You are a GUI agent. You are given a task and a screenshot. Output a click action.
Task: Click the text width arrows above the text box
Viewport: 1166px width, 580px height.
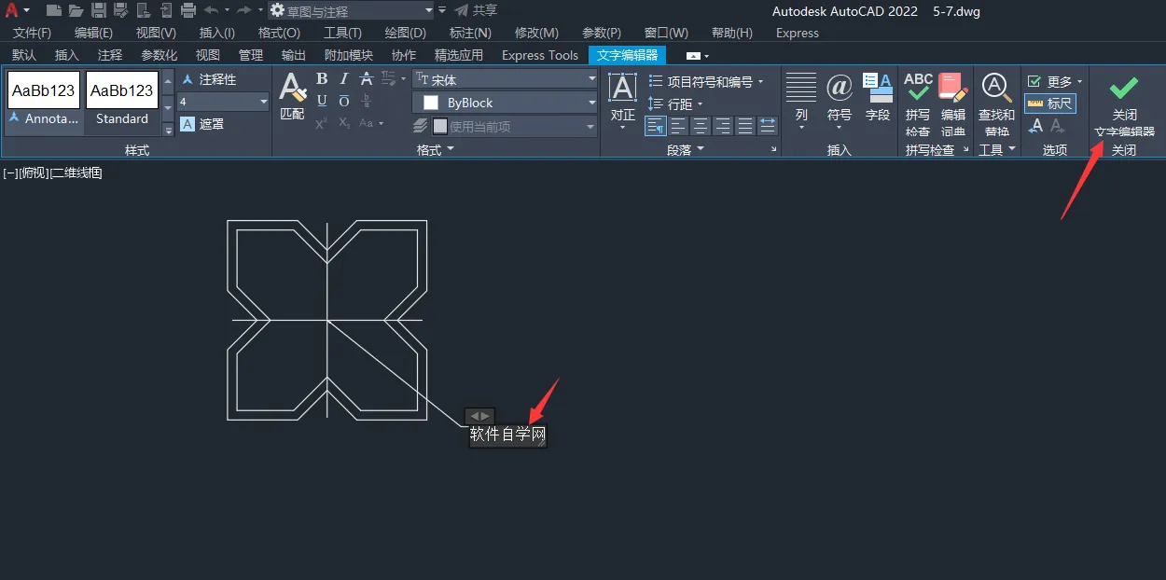[x=479, y=415]
